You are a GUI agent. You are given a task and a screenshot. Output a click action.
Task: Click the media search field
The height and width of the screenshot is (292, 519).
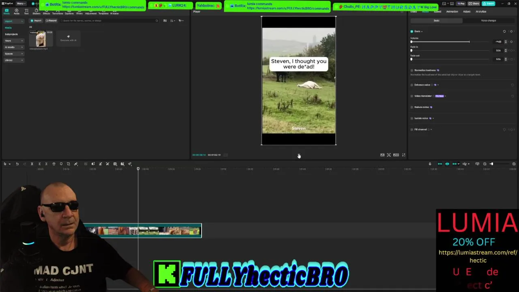click(x=109, y=21)
